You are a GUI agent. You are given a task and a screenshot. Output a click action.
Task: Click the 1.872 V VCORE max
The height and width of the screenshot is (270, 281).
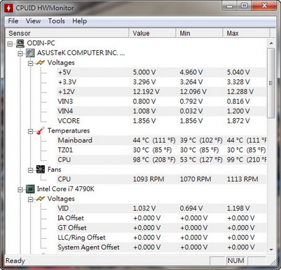point(238,121)
